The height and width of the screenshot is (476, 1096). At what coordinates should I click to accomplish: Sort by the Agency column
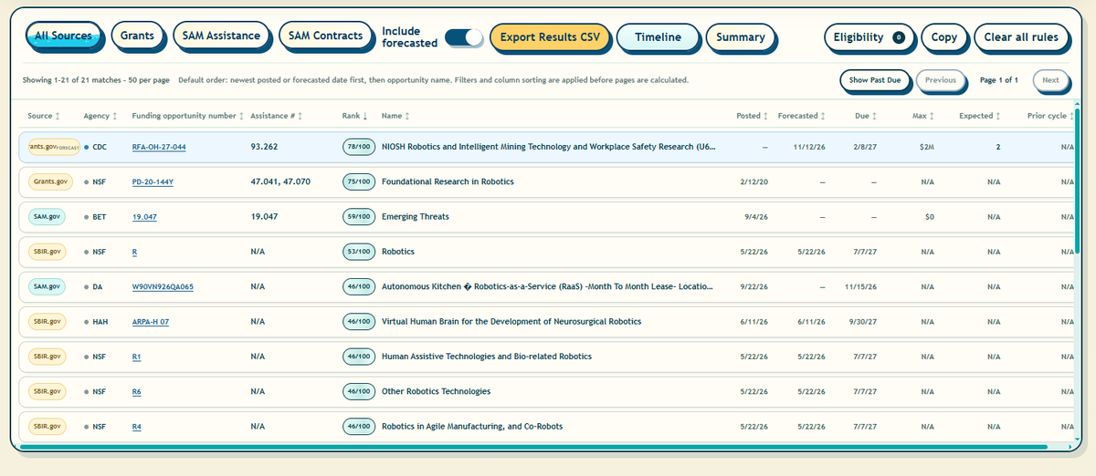(100, 116)
